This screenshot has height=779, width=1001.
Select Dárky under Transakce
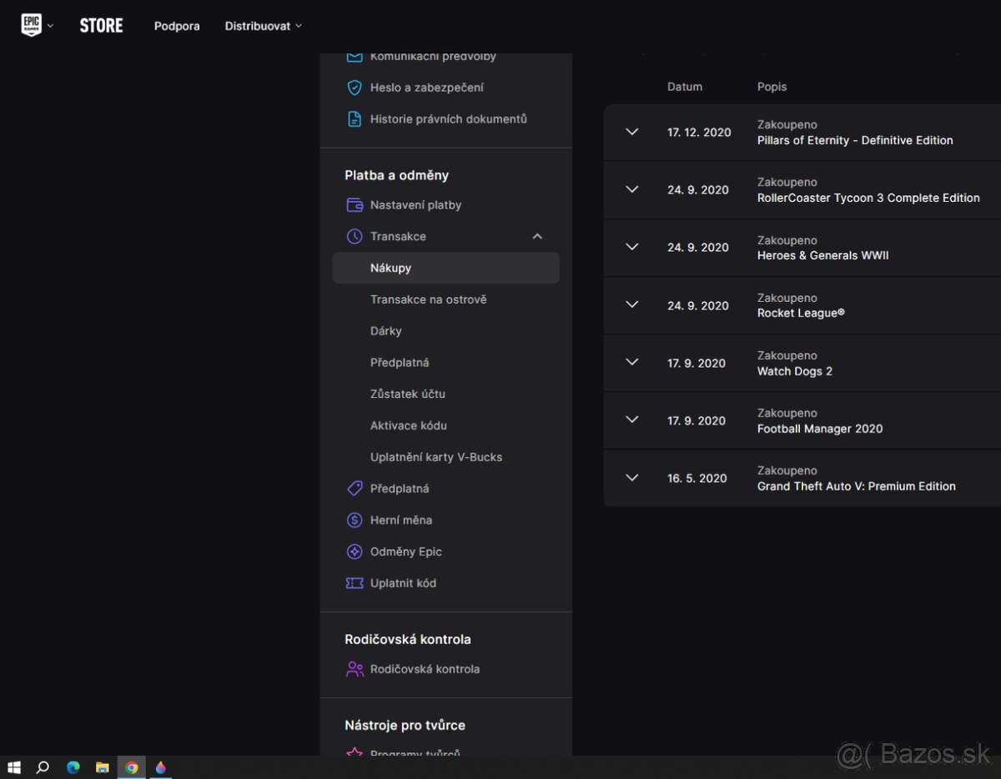pos(386,331)
